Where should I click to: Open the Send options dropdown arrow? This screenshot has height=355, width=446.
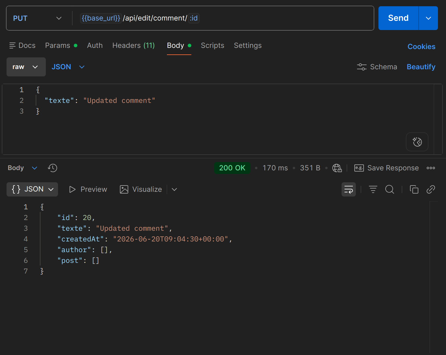pos(428,18)
